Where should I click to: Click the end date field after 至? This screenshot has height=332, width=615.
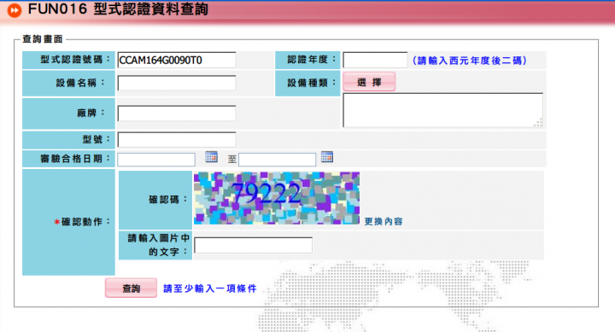(277, 159)
